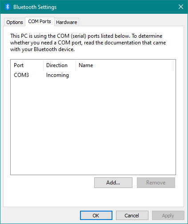The image size is (188, 224).
Task: Click divider between Direction and Name columns
Action: [x=76, y=65]
